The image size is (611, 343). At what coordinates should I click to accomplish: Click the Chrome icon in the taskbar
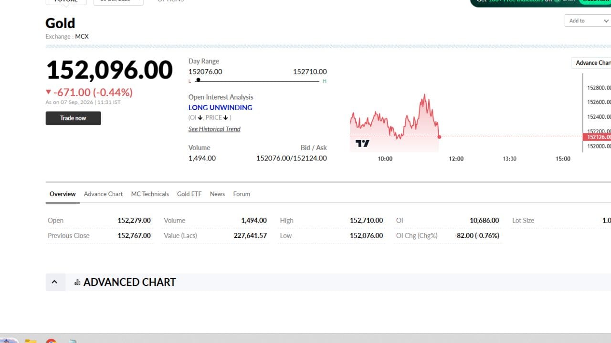click(51, 341)
